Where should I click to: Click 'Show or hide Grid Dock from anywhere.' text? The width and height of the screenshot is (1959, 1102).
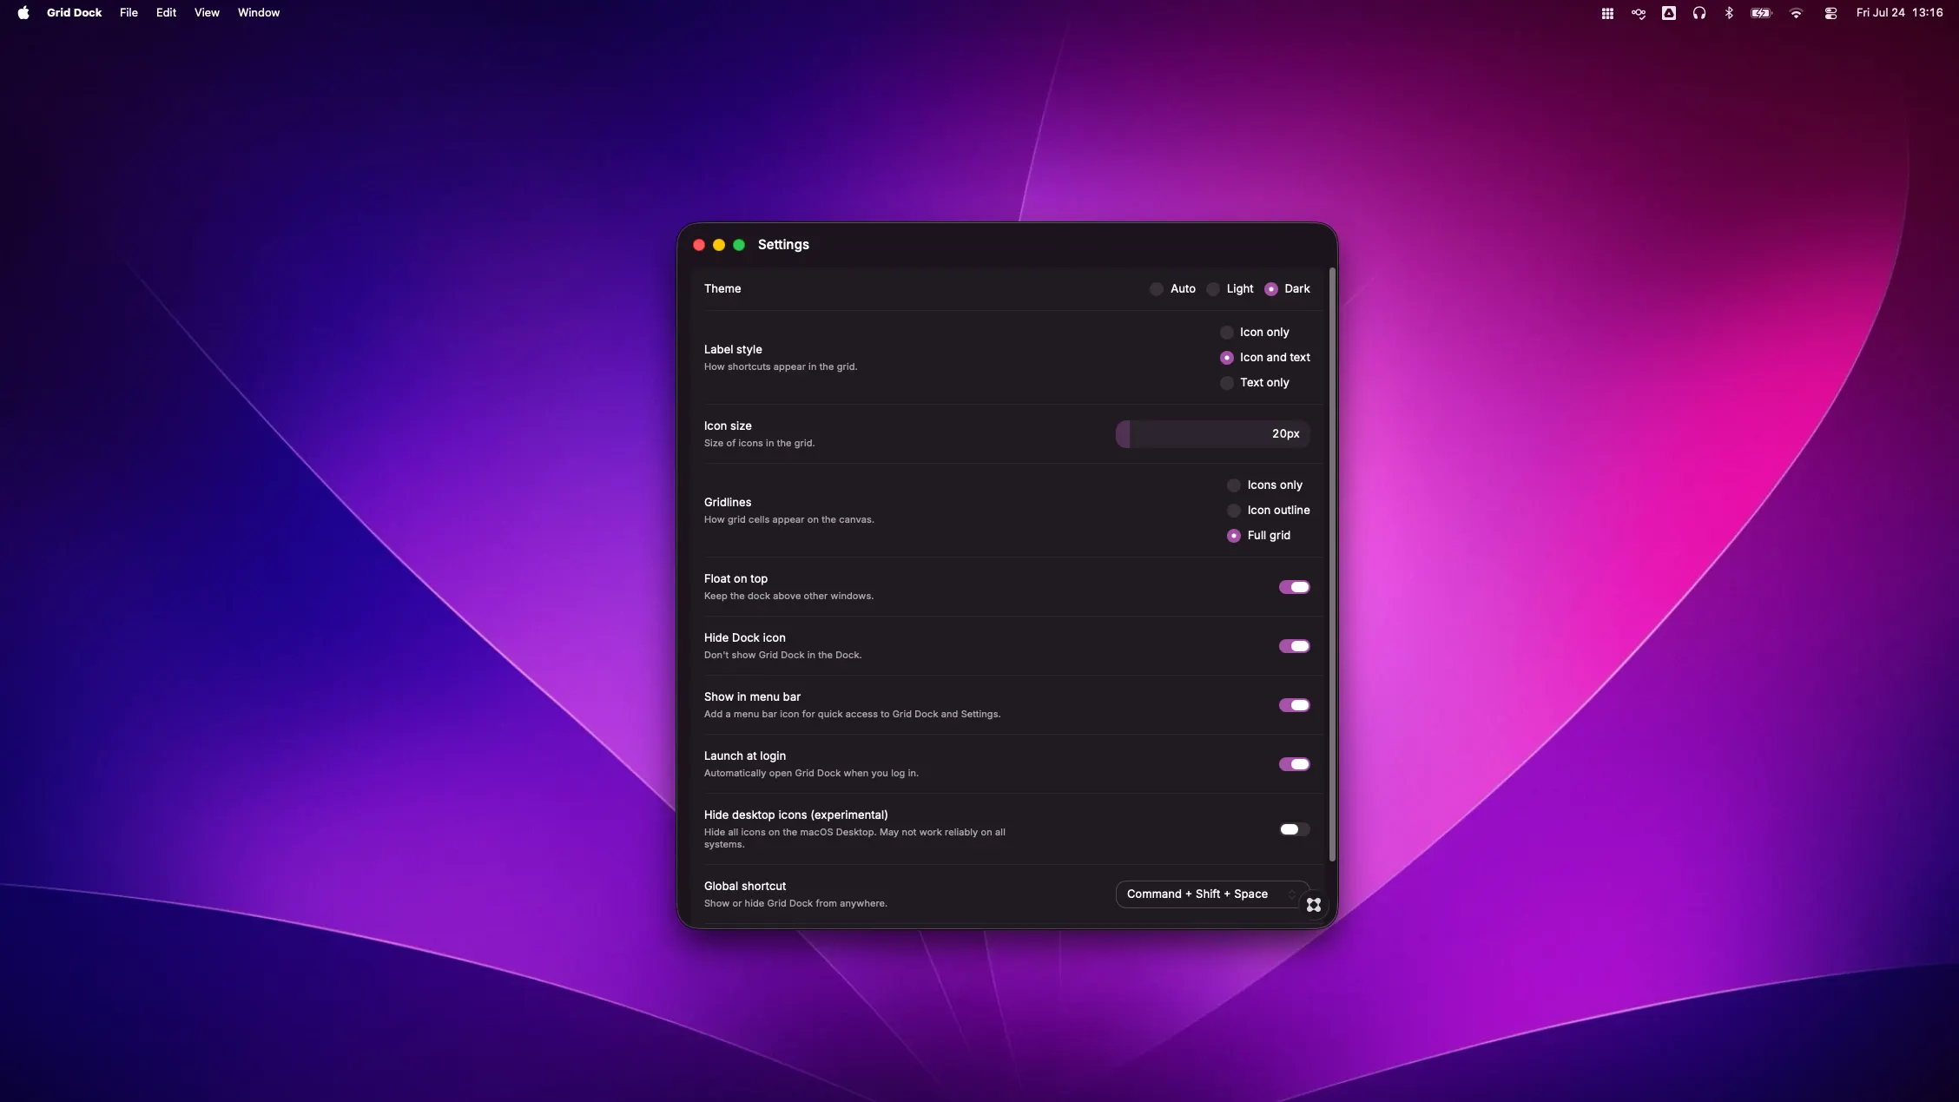[x=795, y=904]
